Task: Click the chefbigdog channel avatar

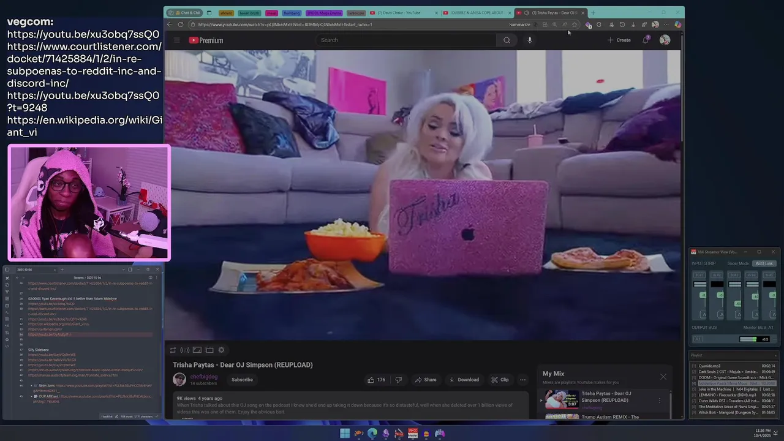Action: [x=179, y=380]
